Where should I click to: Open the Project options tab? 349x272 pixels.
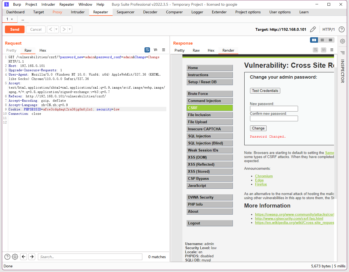click(x=248, y=12)
